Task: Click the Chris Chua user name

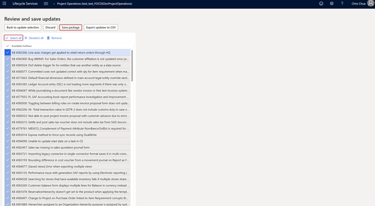Action: point(358,3)
